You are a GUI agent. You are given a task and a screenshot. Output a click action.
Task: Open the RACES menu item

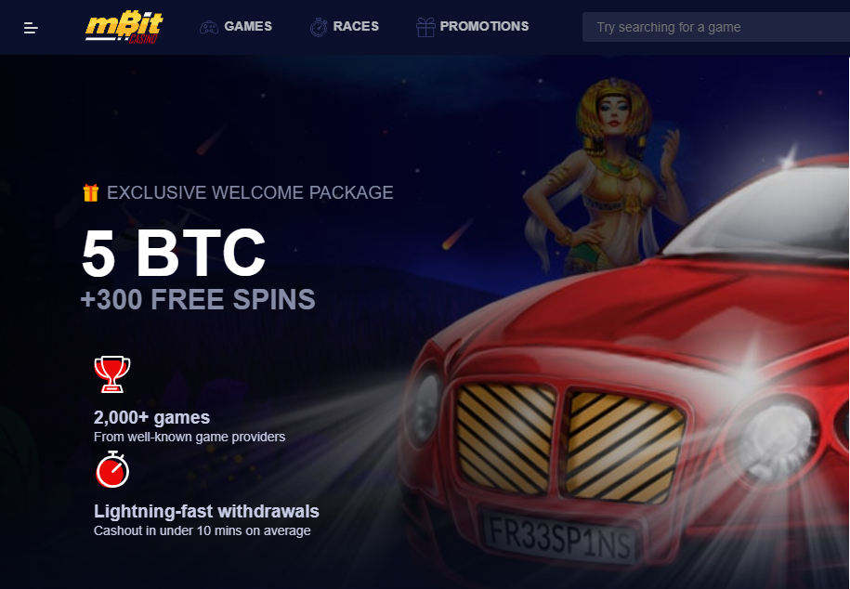(x=356, y=27)
